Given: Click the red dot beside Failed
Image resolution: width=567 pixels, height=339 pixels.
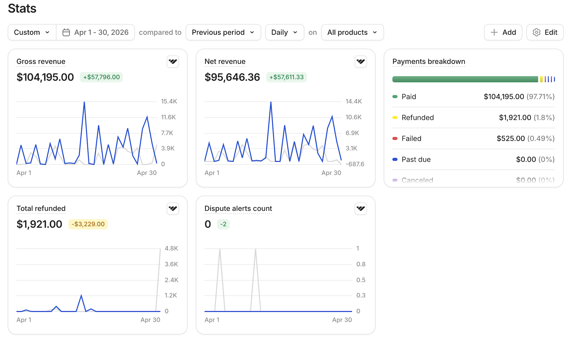Looking at the screenshot, I should [395, 139].
